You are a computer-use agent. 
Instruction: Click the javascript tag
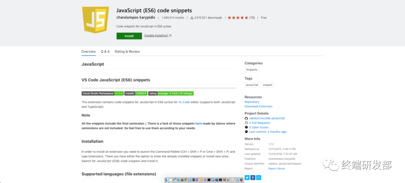coord(252,85)
